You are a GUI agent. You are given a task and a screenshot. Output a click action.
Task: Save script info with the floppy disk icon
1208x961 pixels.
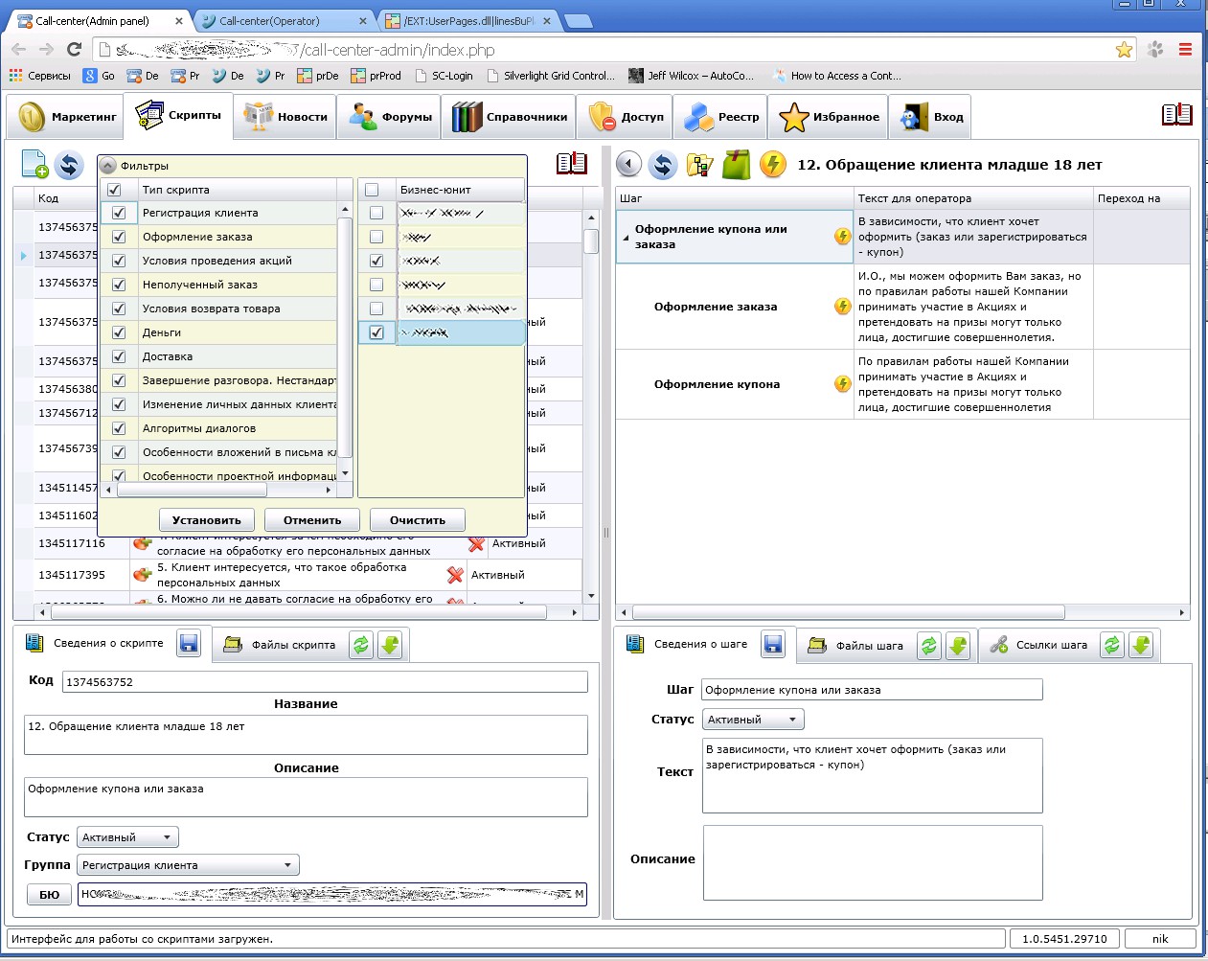point(189,643)
